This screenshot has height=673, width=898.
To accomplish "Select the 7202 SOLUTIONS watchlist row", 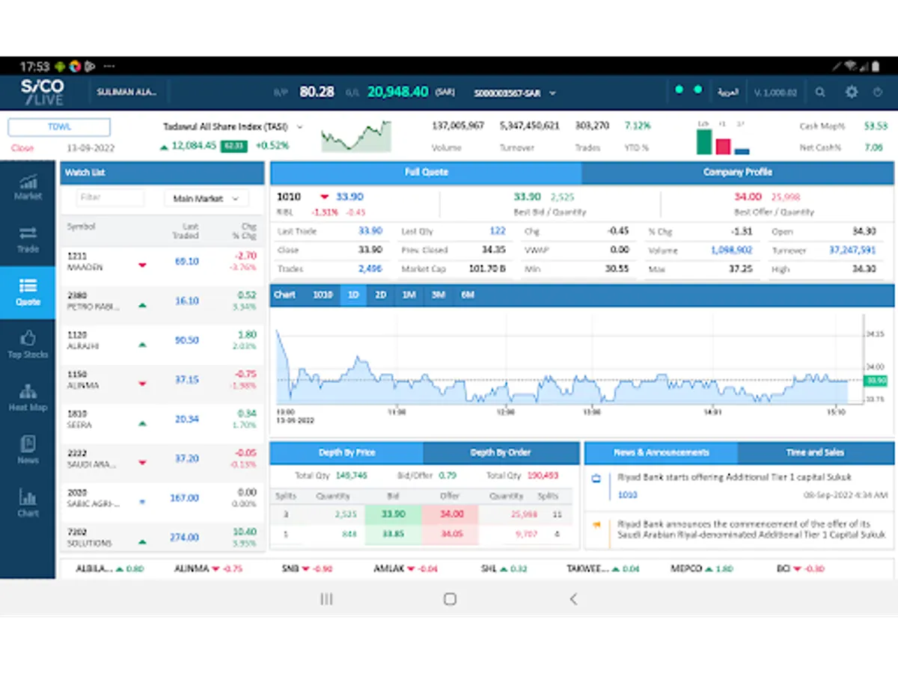I will pyautogui.click(x=162, y=538).
